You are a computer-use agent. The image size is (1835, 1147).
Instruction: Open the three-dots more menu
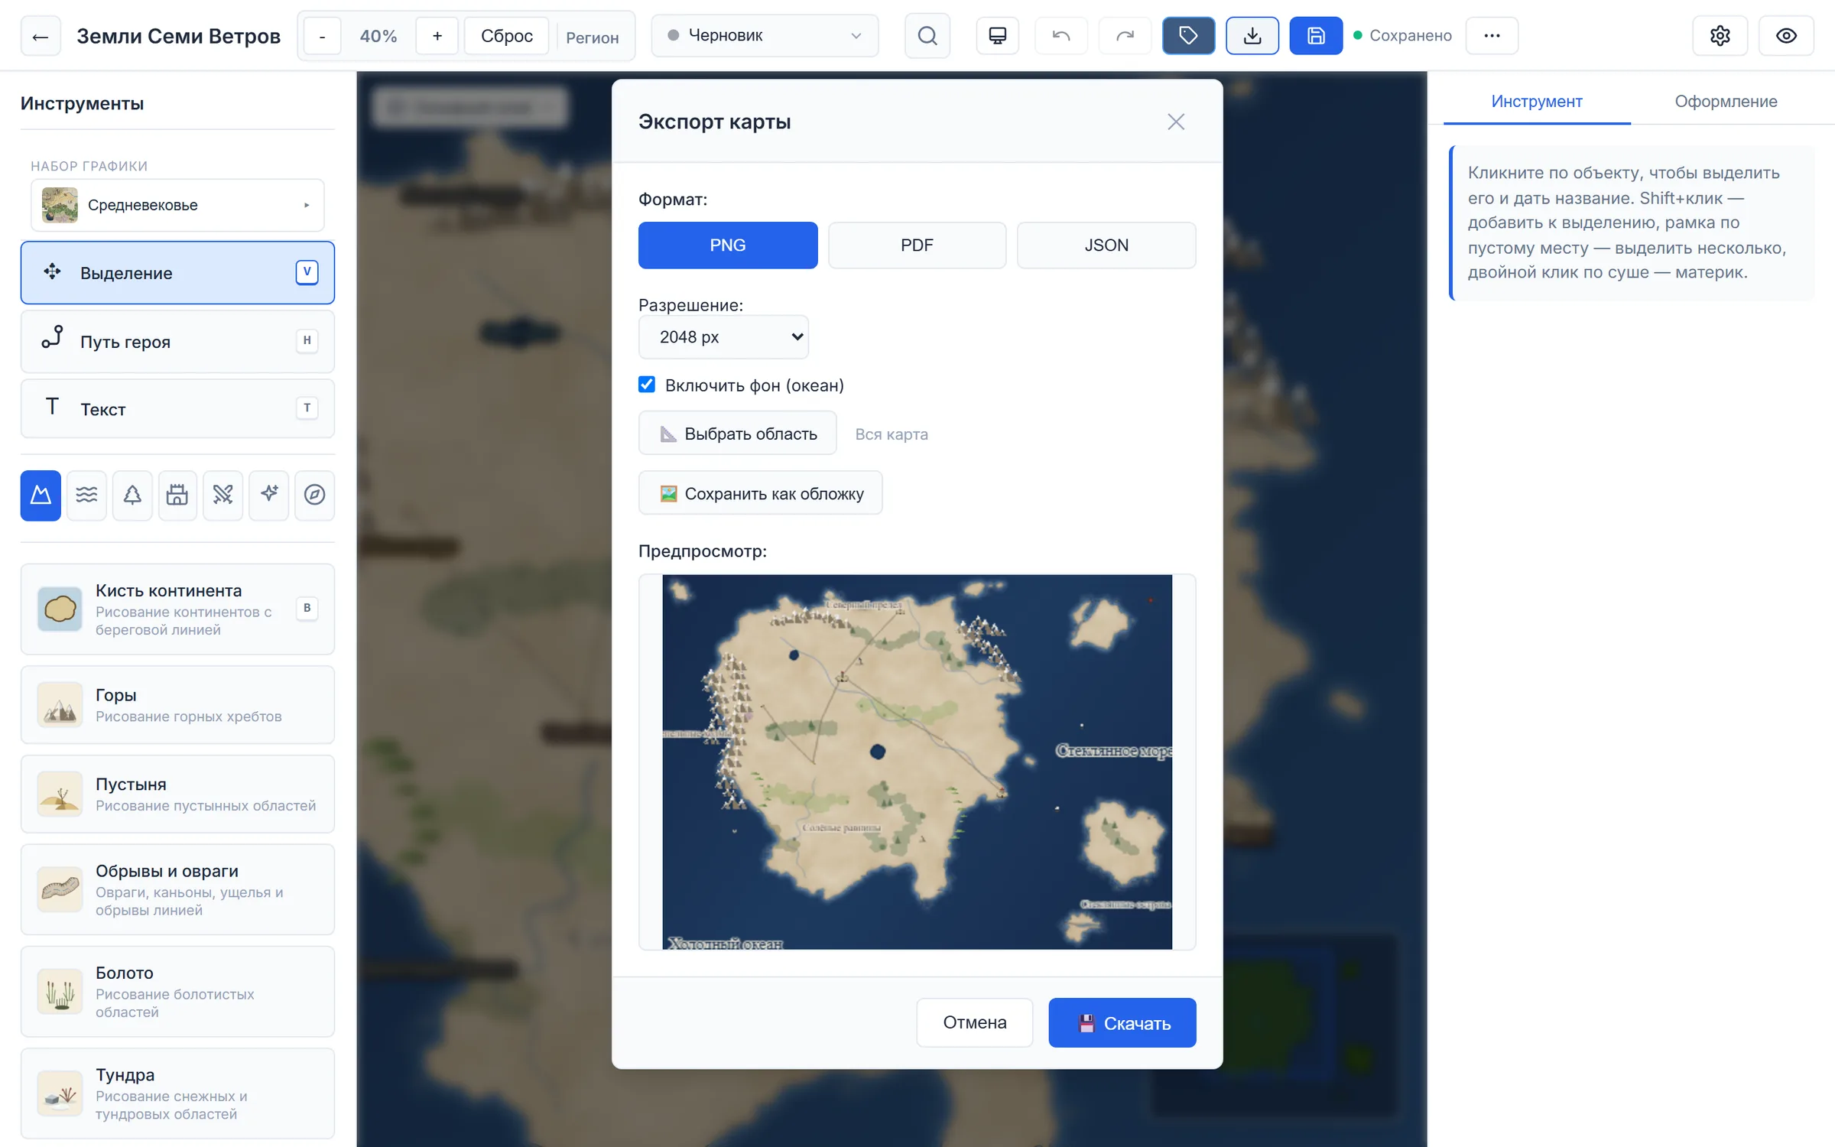(1492, 36)
